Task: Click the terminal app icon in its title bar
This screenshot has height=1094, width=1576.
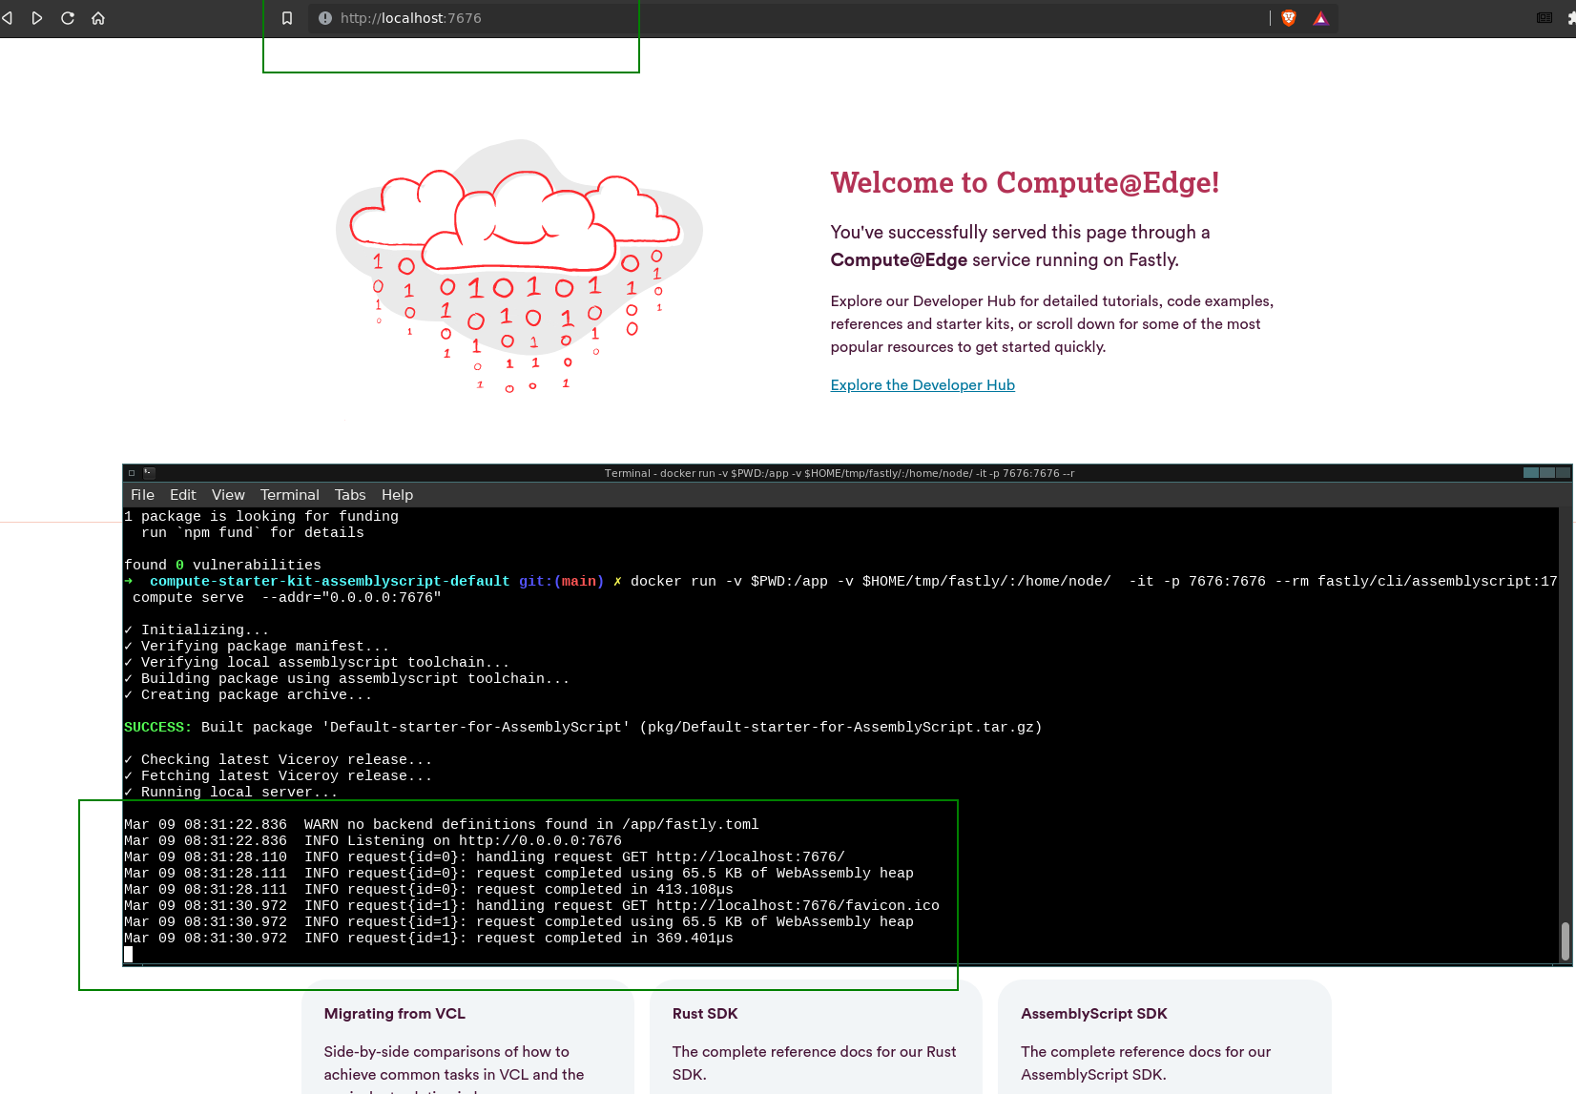Action: (x=150, y=473)
